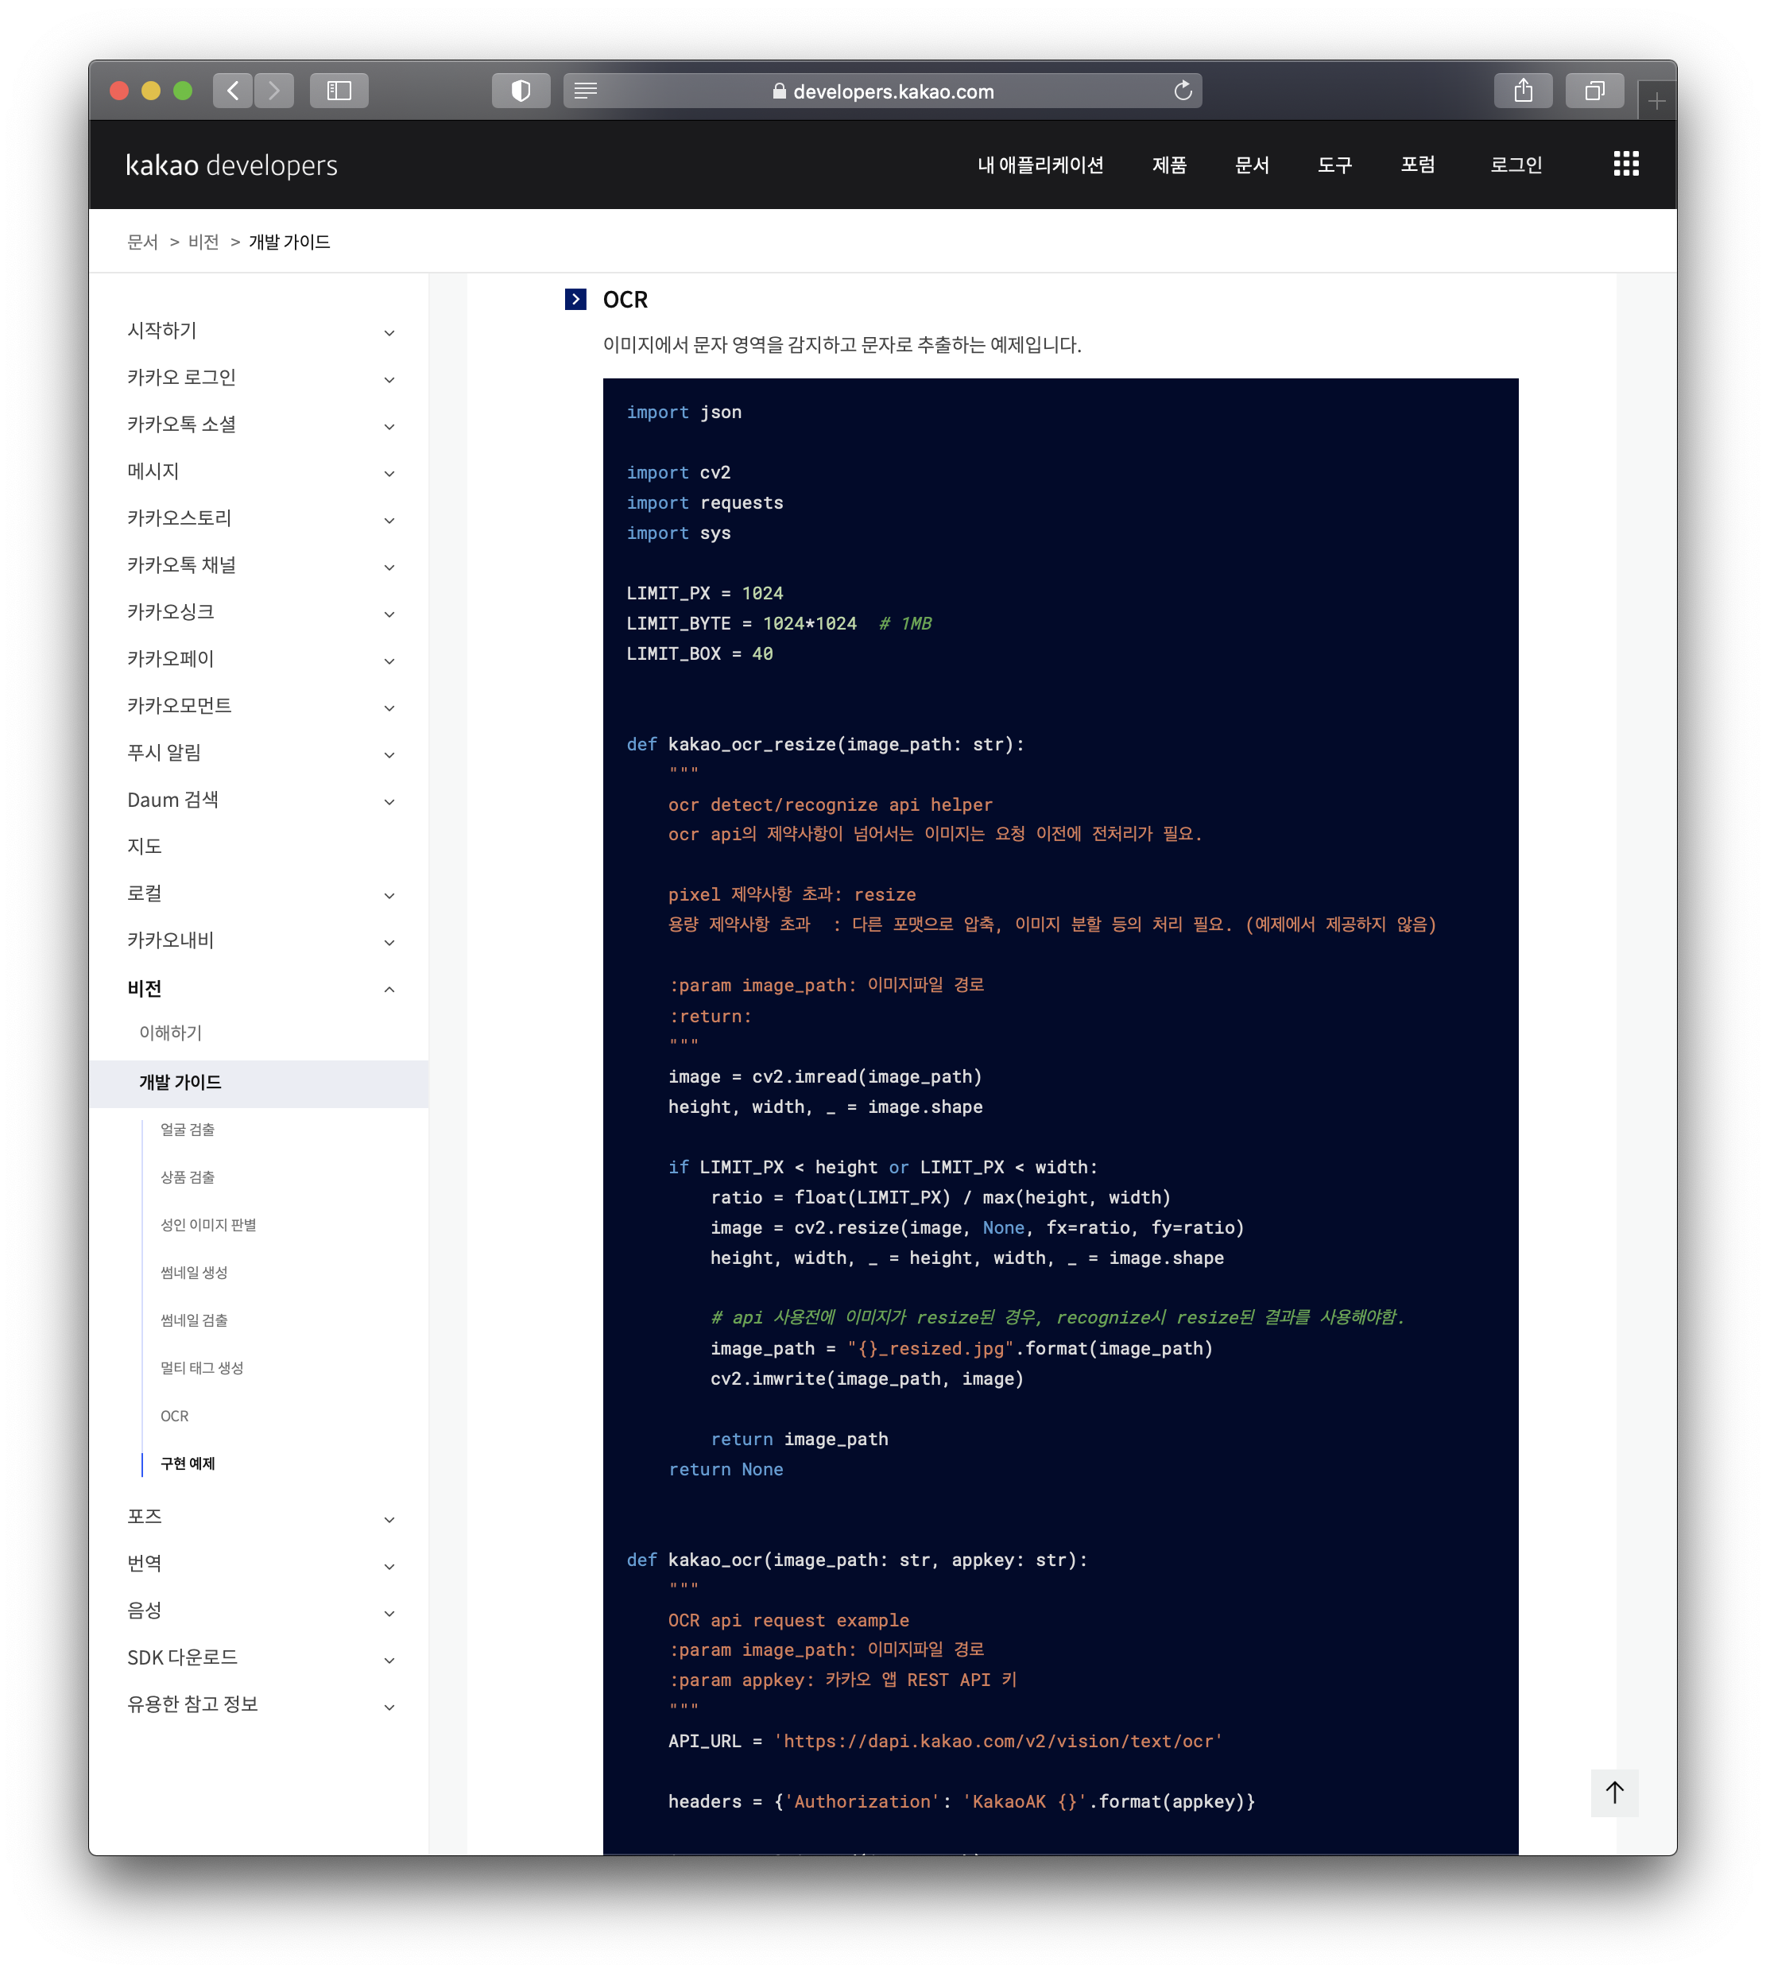The image size is (1766, 1973).
Task: Expand the 로컬 sidebar section
Action: [x=260, y=893]
